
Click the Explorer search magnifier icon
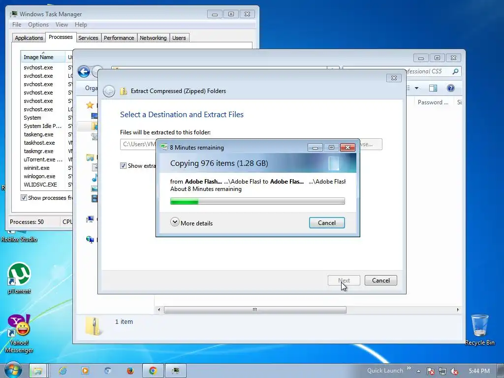(455, 71)
